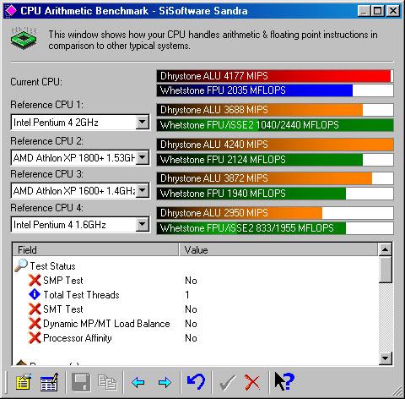Screen dimensions: 405x399
Task: Click the Whetstone FPU 2124 MFLOPS bar
Action: click(275, 160)
